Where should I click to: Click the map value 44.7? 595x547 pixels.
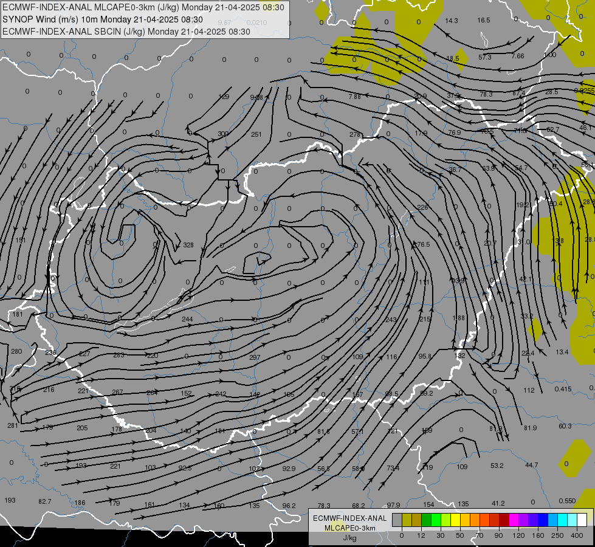[531, 464]
